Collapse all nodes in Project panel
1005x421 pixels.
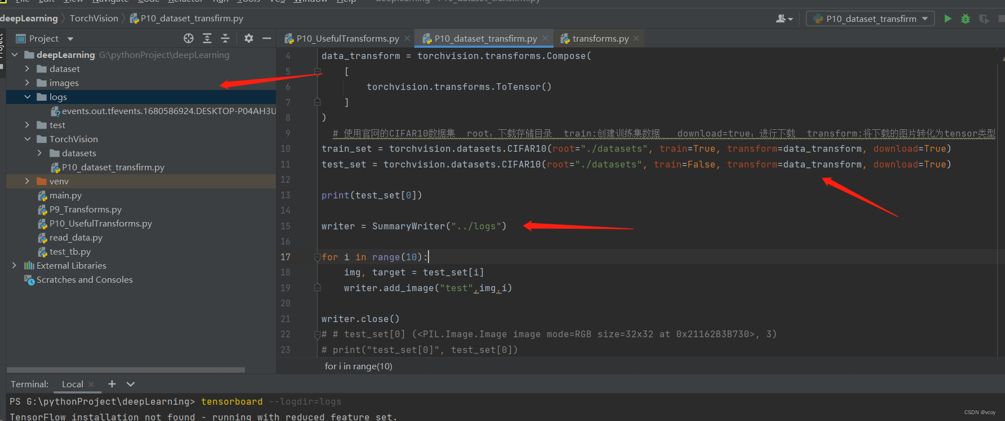tap(225, 38)
